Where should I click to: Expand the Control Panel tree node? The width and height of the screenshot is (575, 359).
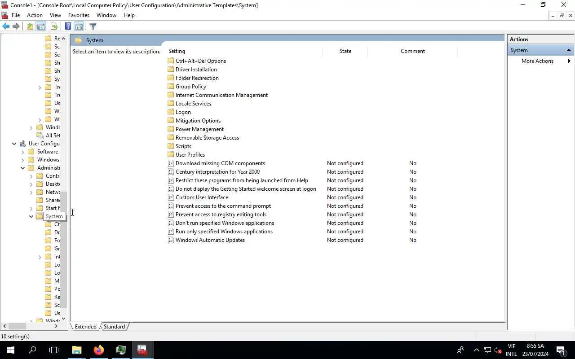click(x=31, y=176)
